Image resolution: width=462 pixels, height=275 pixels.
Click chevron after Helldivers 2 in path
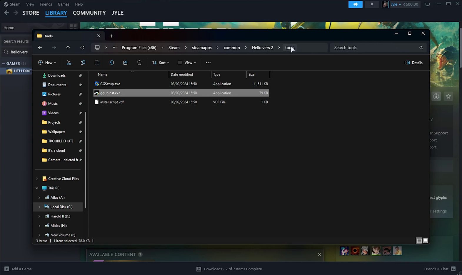pyautogui.click(x=279, y=48)
